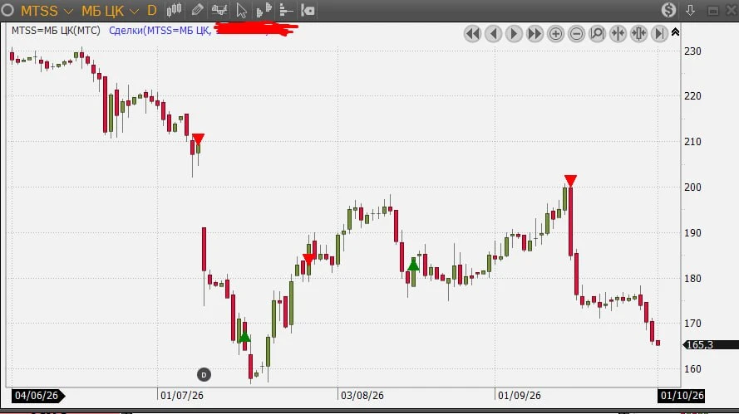
Task: Select the cursor pointer tool
Action: tap(241, 10)
